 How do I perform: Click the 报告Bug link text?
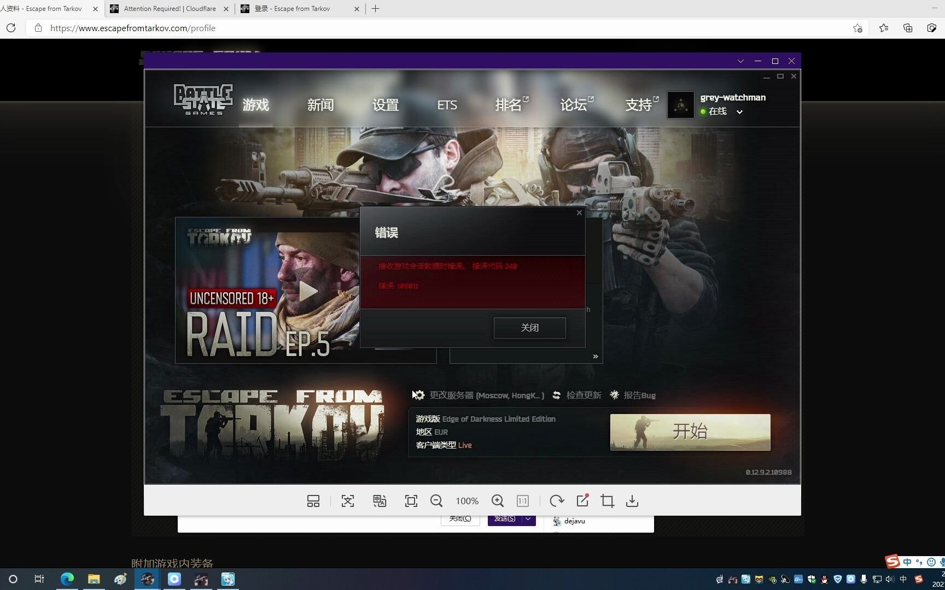point(640,396)
